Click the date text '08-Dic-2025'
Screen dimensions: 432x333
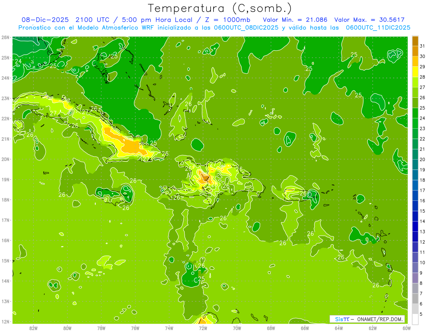[x=45, y=20]
